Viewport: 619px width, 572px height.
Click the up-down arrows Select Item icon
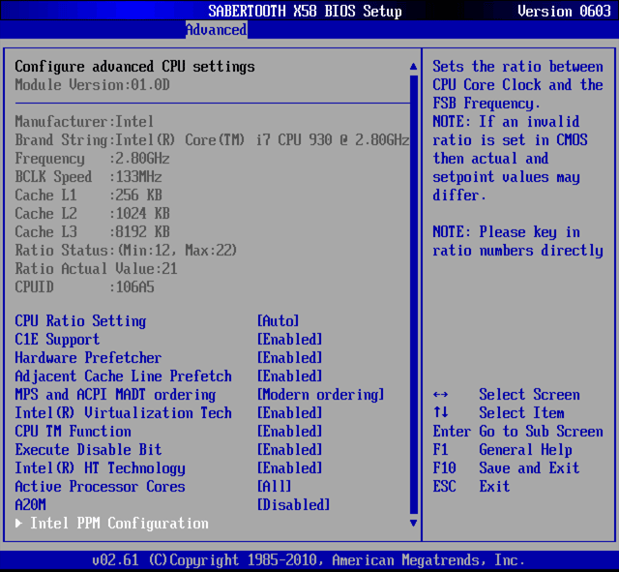[441, 412]
